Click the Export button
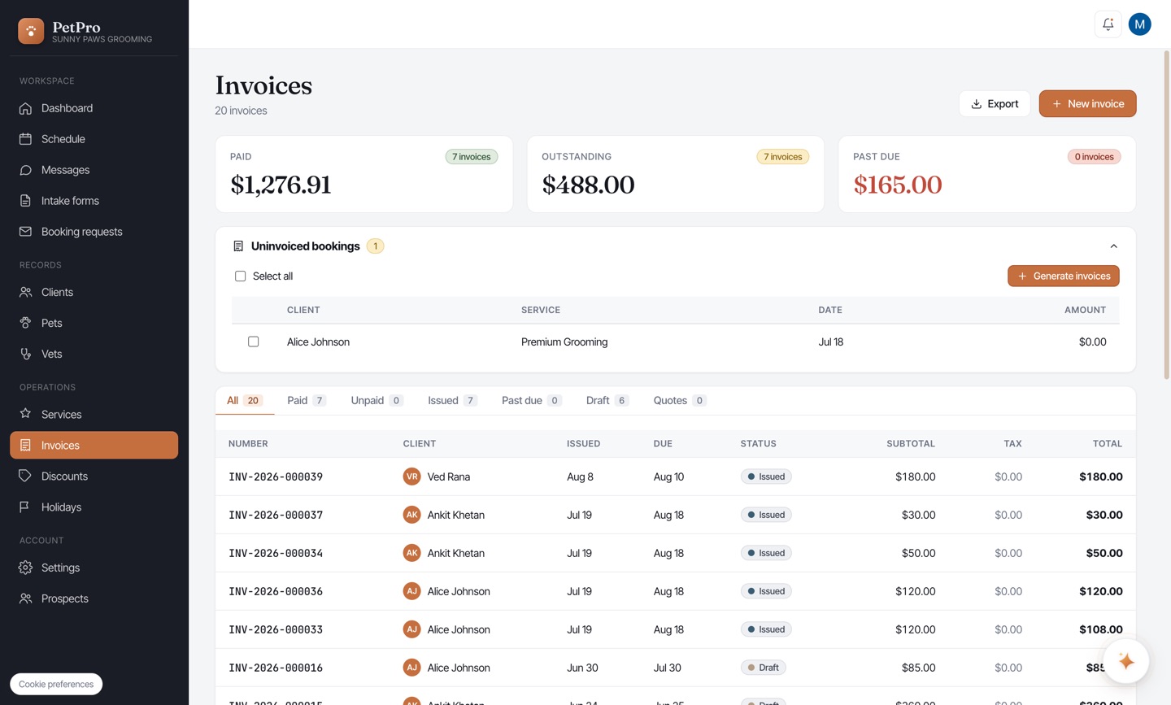This screenshot has height=705, width=1171. pyautogui.click(x=995, y=103)
